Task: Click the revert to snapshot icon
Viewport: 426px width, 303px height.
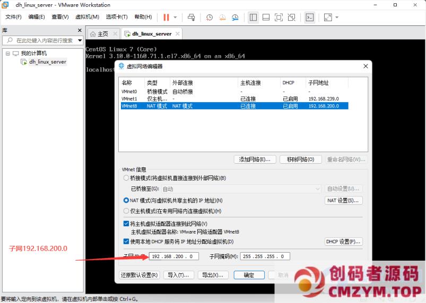Action: tap(222, 17)
